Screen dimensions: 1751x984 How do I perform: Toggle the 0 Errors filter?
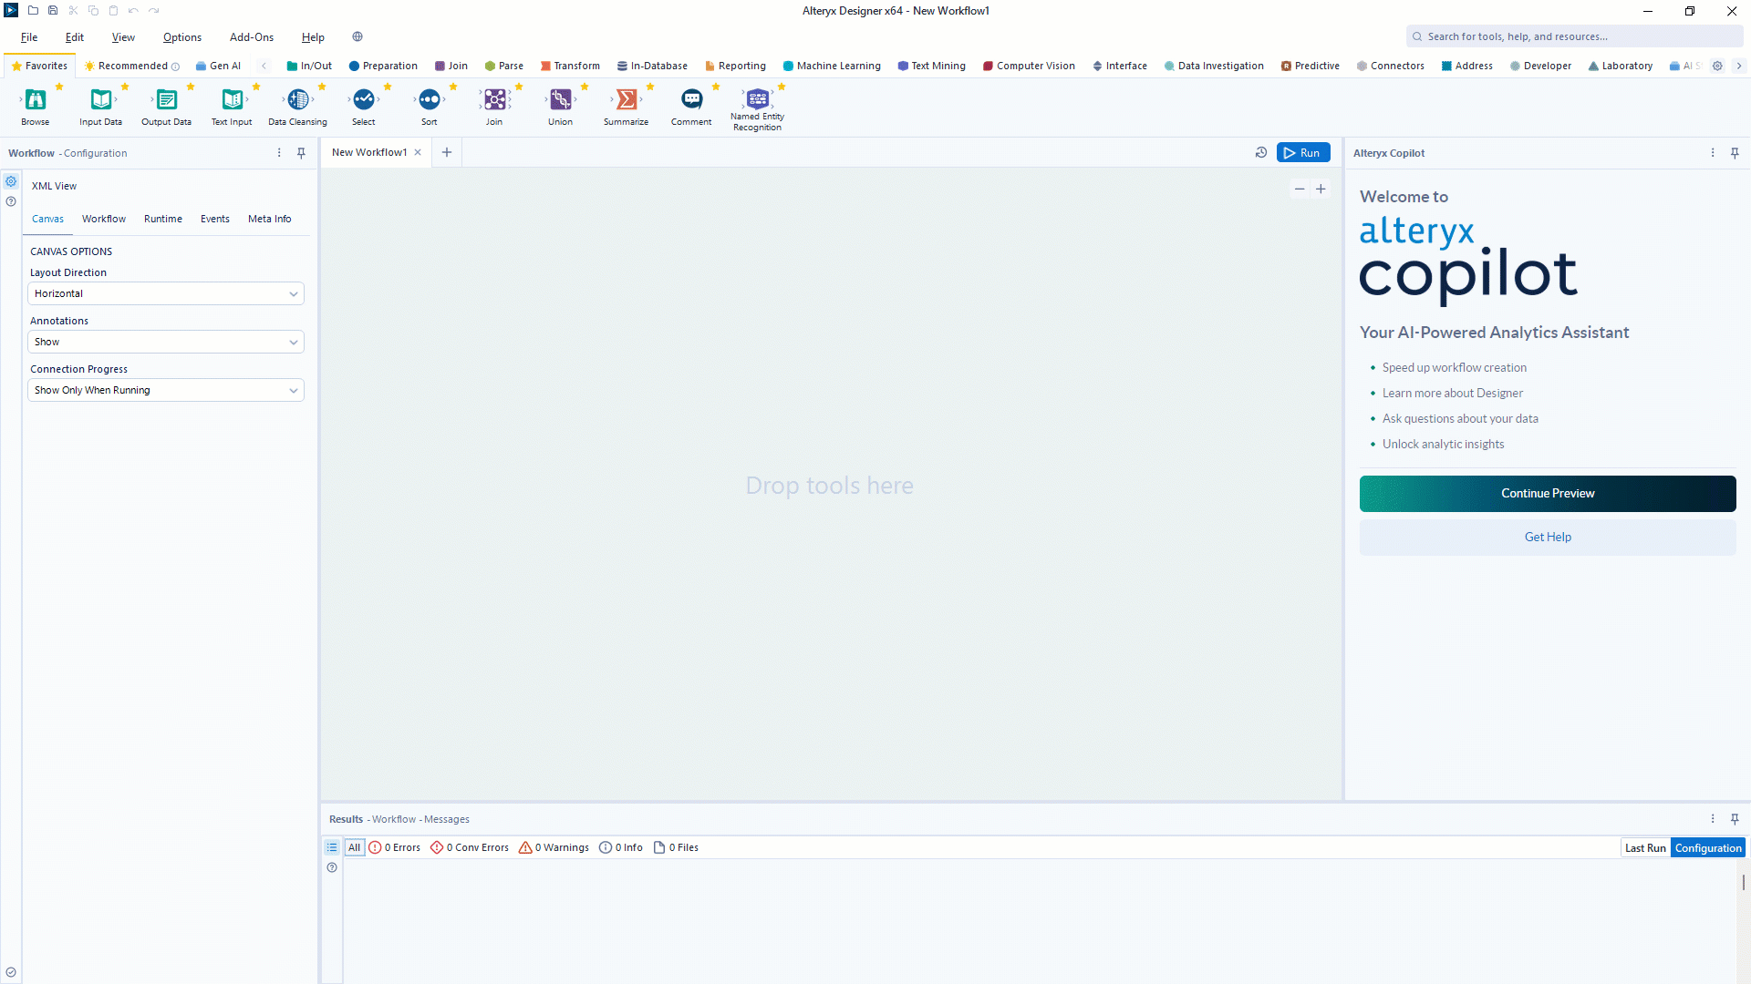tap(394, 847)
